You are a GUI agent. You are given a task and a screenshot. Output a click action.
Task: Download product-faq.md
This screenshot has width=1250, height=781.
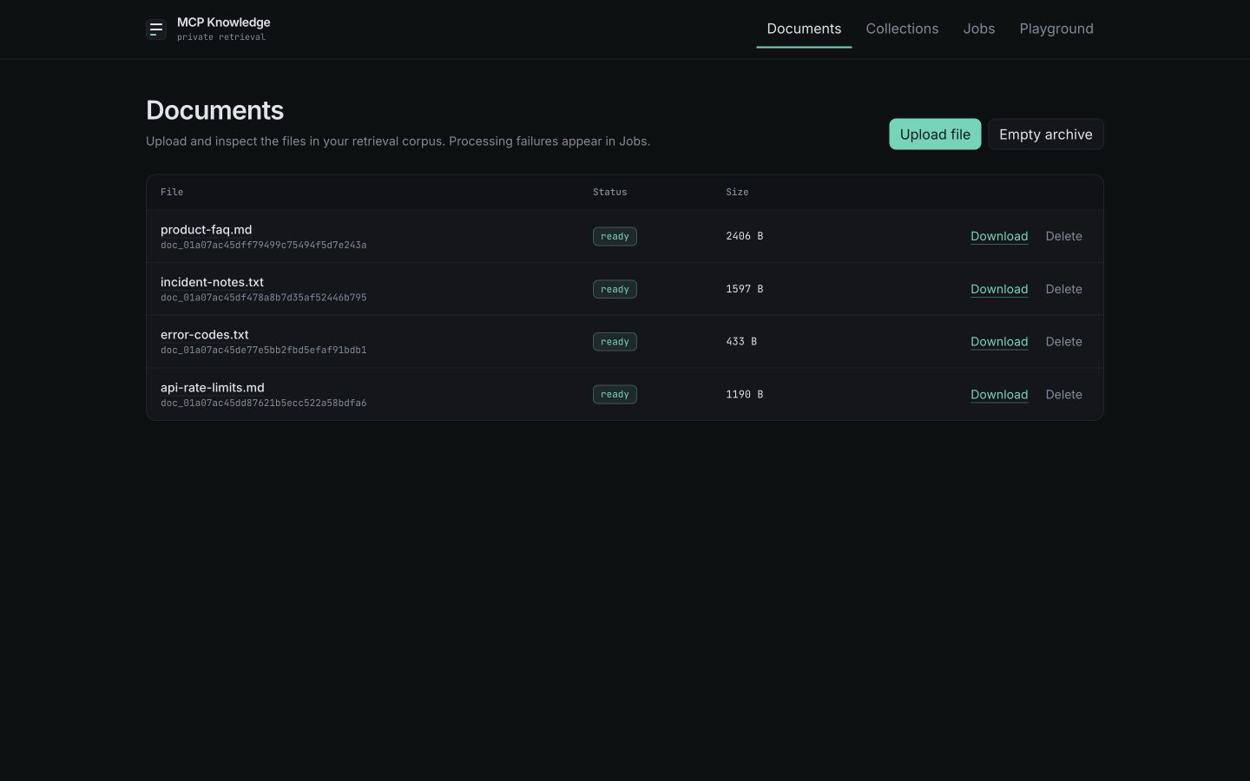[x=999, y=236]
